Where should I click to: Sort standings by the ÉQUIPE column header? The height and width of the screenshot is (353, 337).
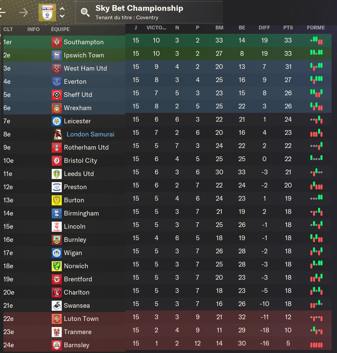tap(60, 29)
